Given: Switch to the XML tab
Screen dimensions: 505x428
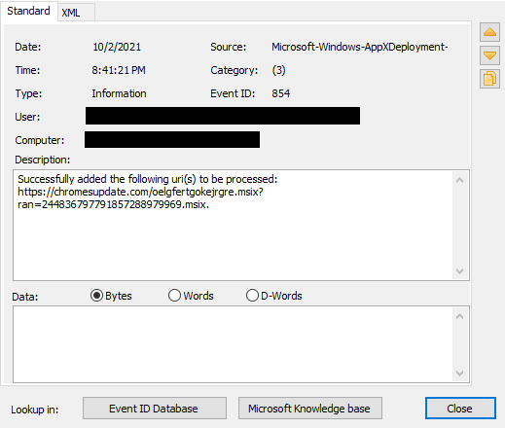Looking at the screenshot, I should pos(76,13).
